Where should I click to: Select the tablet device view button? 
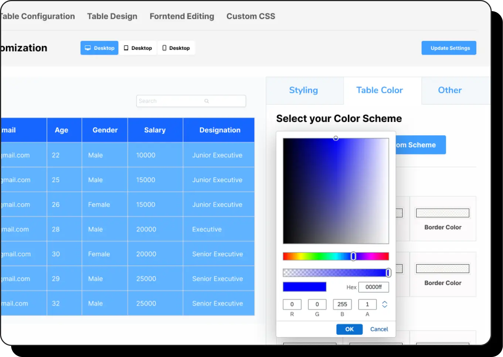click(x=138, y=48)
